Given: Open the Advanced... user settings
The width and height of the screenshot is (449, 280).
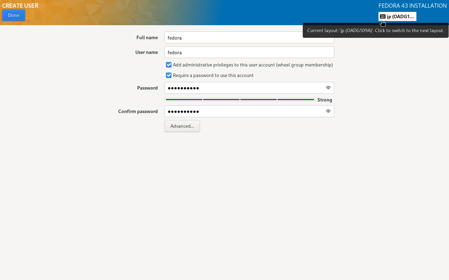Looking at the screenshot, I should click(182, 126).
